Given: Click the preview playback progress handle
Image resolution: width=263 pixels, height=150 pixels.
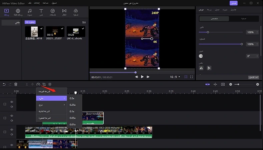Looking at the screenshot, I should click(x=136, y=72).
